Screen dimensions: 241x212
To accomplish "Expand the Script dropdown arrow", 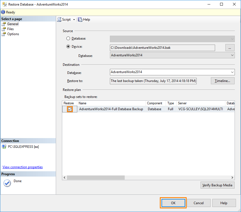I will pyautogui.click(x=74, y=20).
